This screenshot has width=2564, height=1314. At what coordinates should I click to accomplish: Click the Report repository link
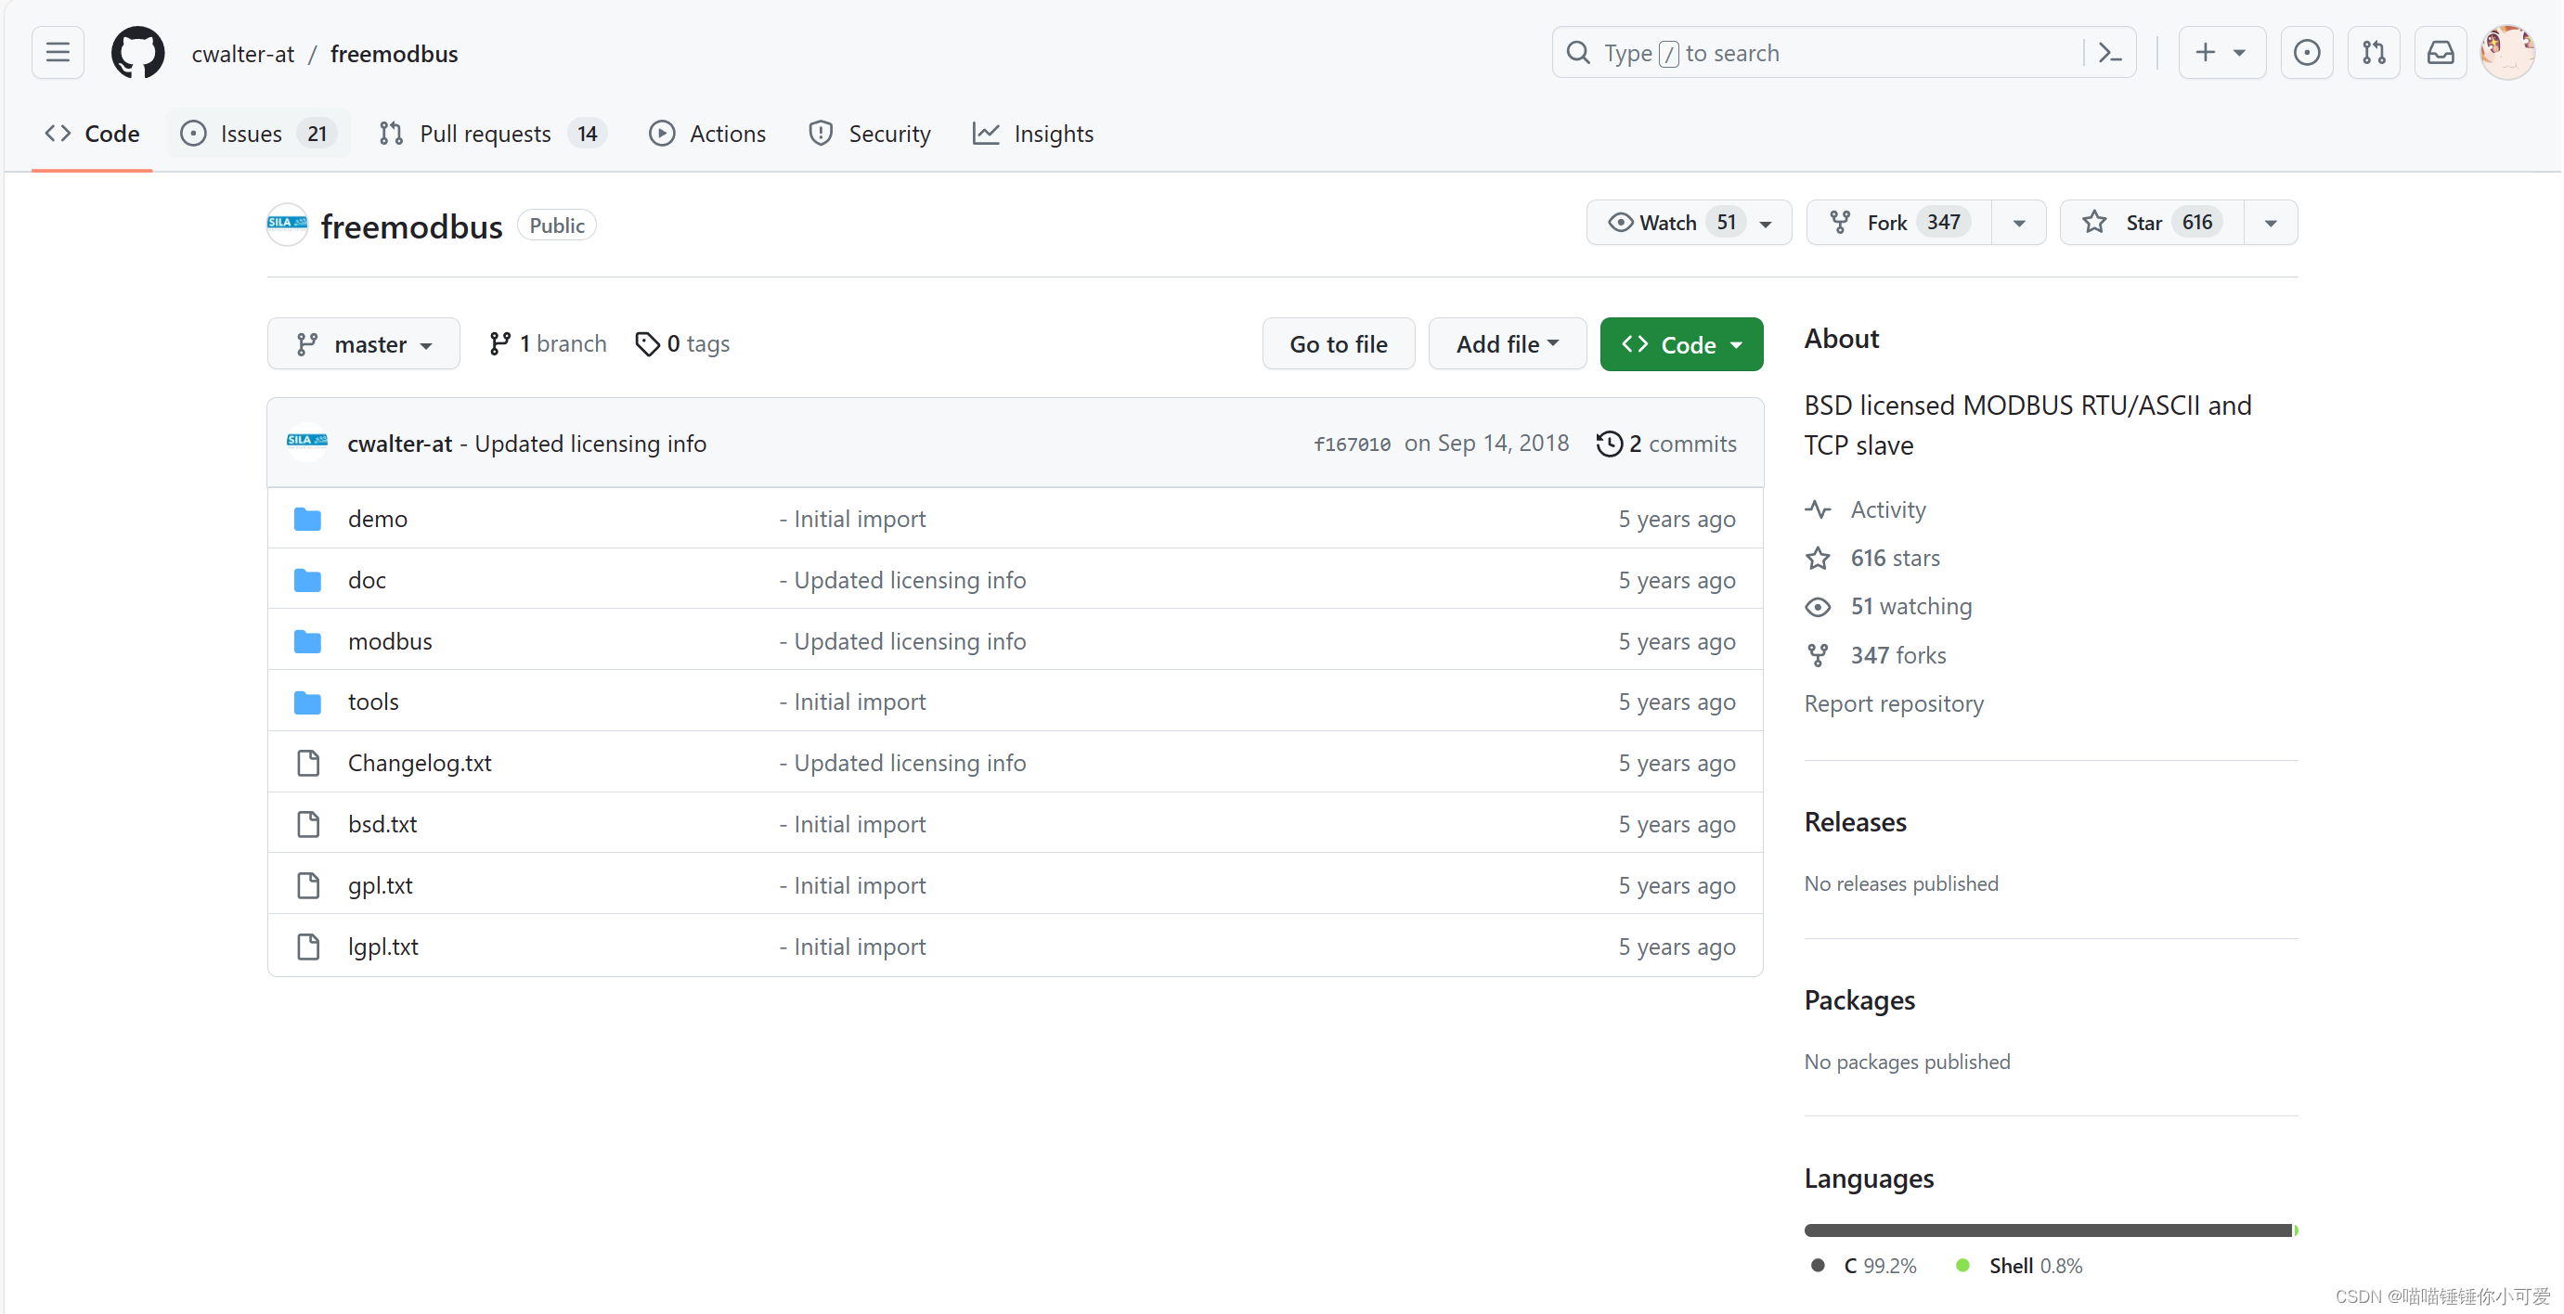pyautogui.click(x=1893, y=703)
